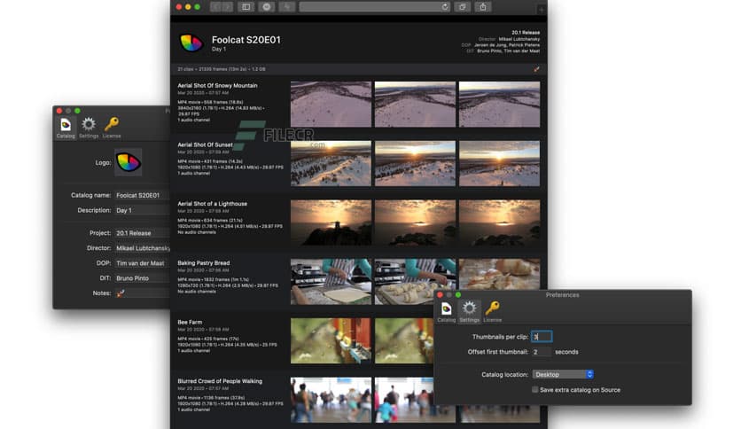This screenshot has width=741, height=429.
Task: Click the rocket note icon in catalog summary bar
Action: pyautogui.click(x=536, y=69)
